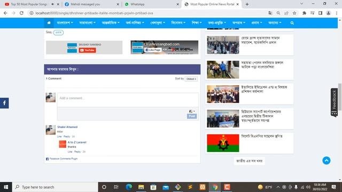The height and width of the screenshot is (192, 342).
Task: Click the share page icon in the address bar
Action: tap(286, 13)
